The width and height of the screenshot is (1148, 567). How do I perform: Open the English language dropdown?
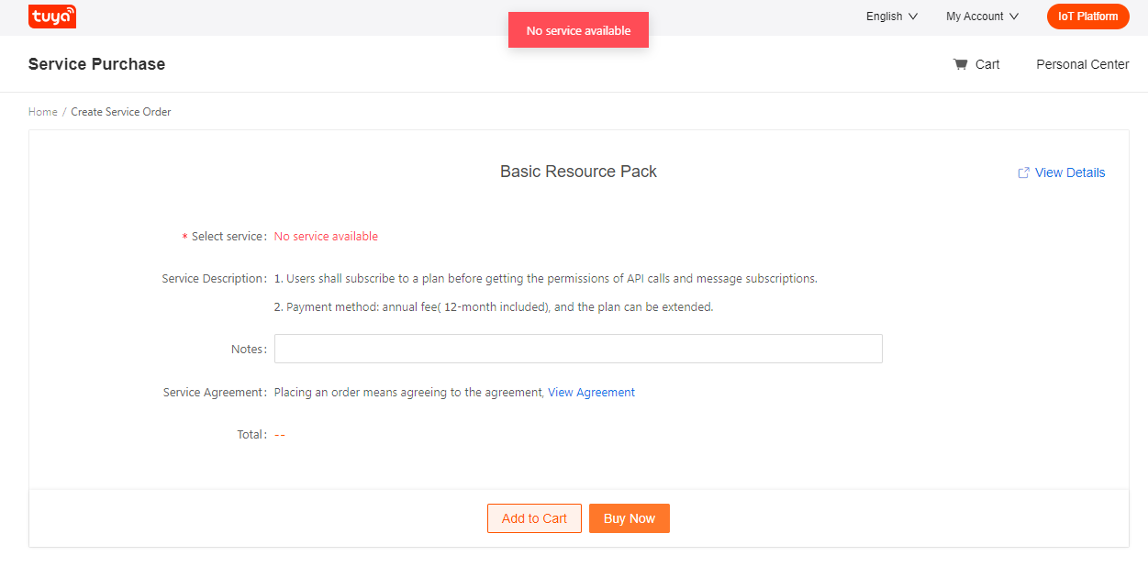pyautogui.click(x=884, y=17)
